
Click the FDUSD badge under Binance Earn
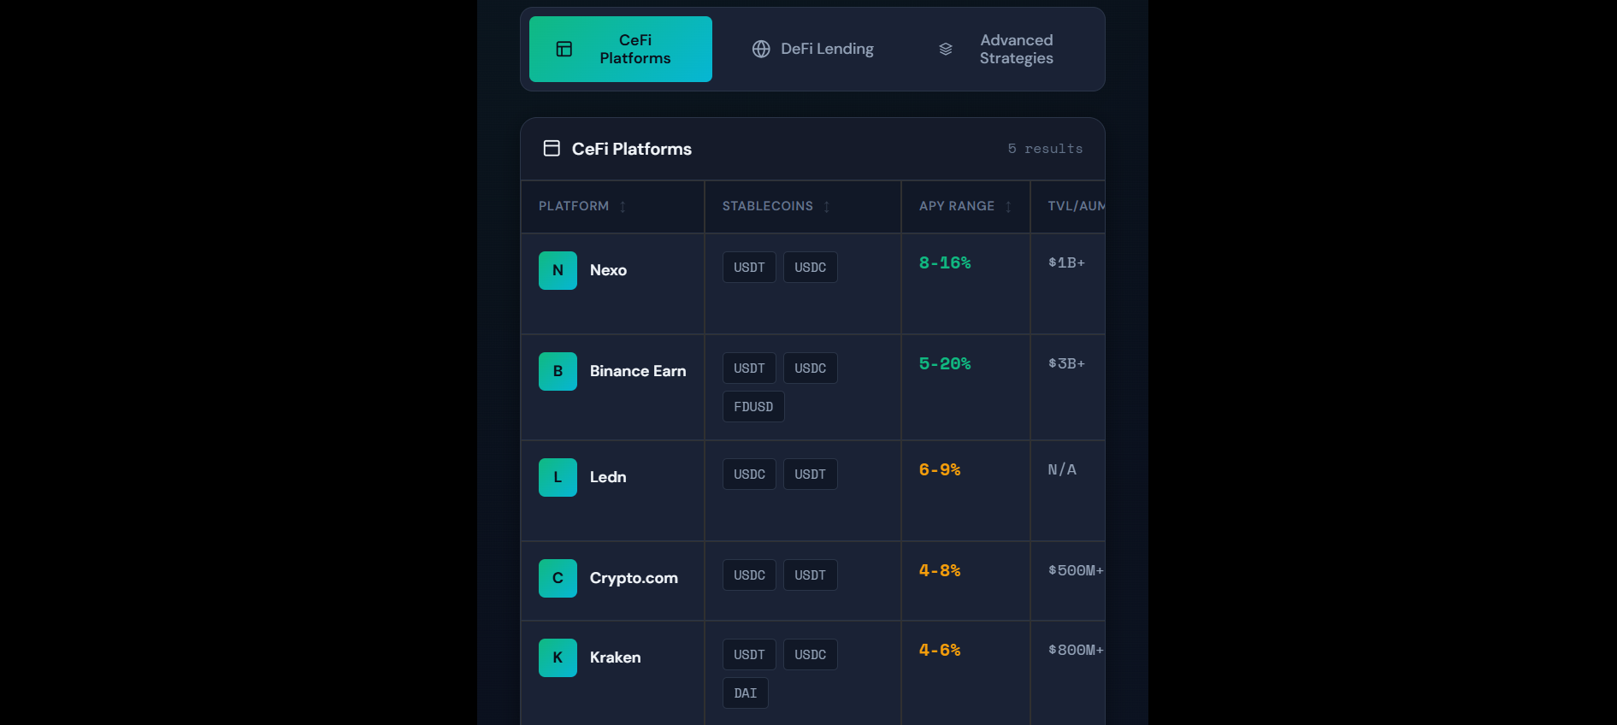pyautogui.click(x=753, y=406)
